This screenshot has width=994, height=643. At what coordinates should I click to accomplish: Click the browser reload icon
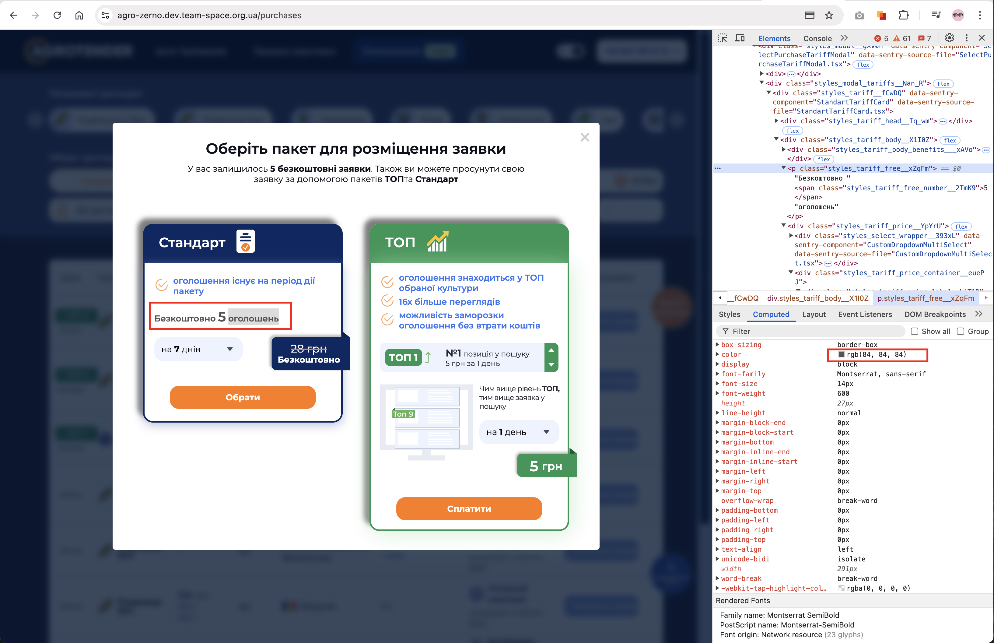(57, 16)
